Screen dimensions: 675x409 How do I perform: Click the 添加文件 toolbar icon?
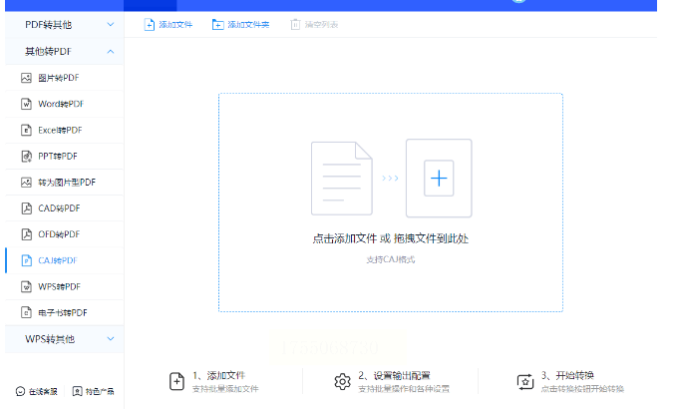point(149,25)
